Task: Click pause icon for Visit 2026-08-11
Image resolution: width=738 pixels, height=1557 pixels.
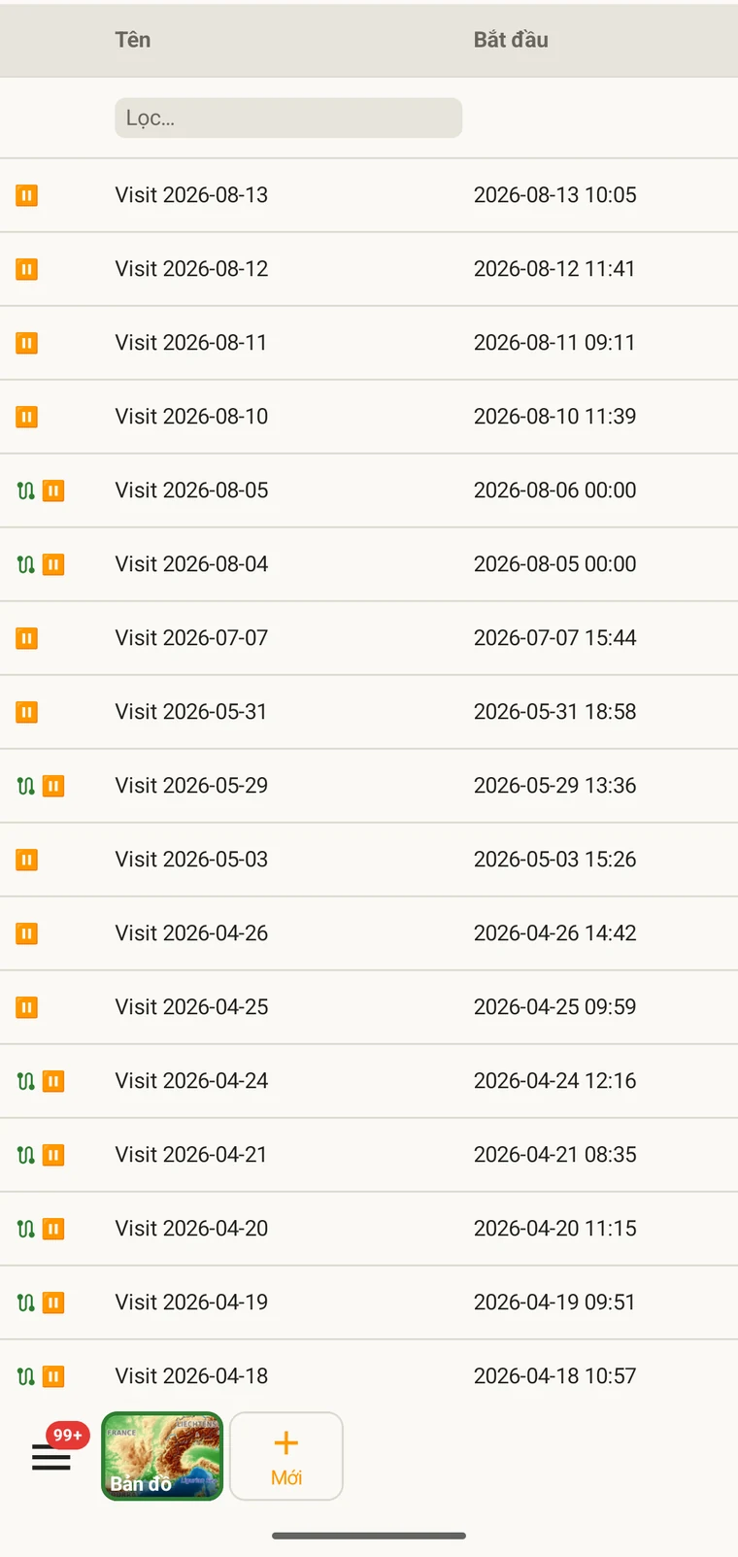Action: tap(26, 343)
